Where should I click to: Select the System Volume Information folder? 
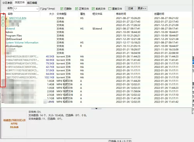pos(22,43)
